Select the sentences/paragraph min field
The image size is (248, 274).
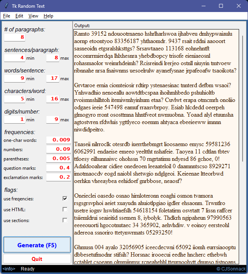point(15,58)
